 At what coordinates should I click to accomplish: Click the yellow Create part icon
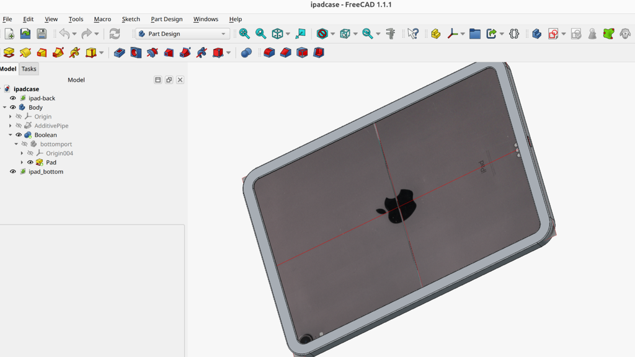click(x=436, y=33)
